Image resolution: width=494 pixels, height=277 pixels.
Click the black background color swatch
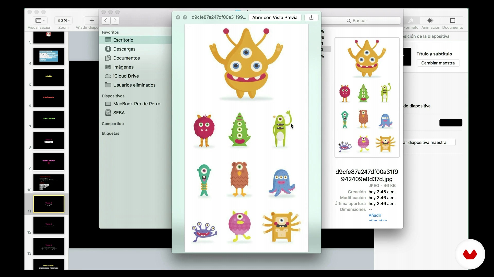click(451, 123)
